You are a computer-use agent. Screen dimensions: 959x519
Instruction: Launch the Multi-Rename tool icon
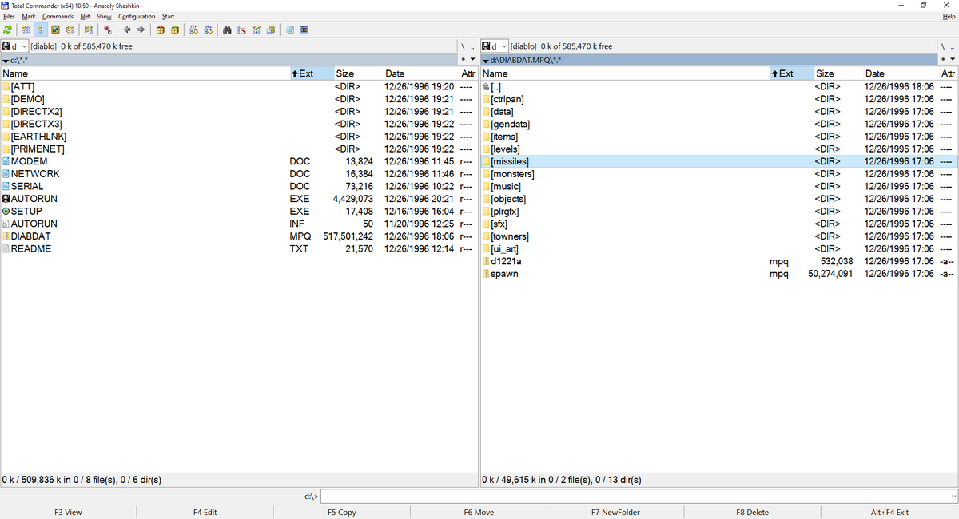(241, 30)
